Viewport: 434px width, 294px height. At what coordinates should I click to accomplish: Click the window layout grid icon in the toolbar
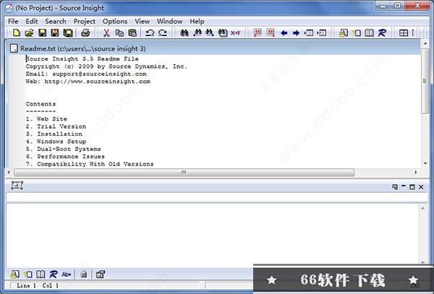(404, 33)
